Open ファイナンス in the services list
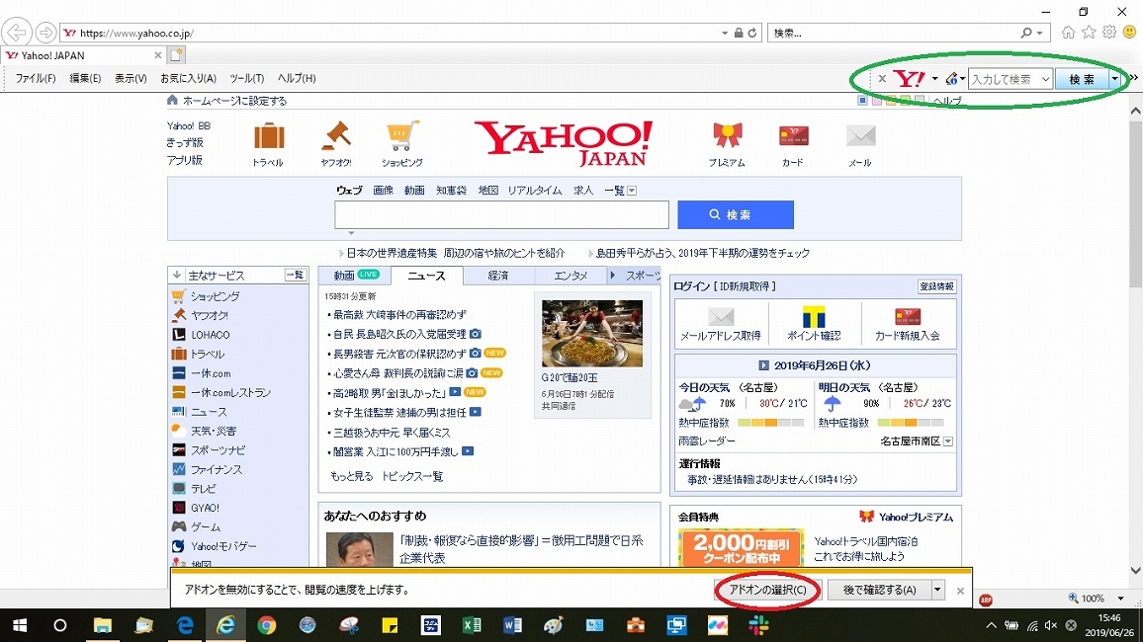This screenshot has width=1143, height=642. point(216,469)
